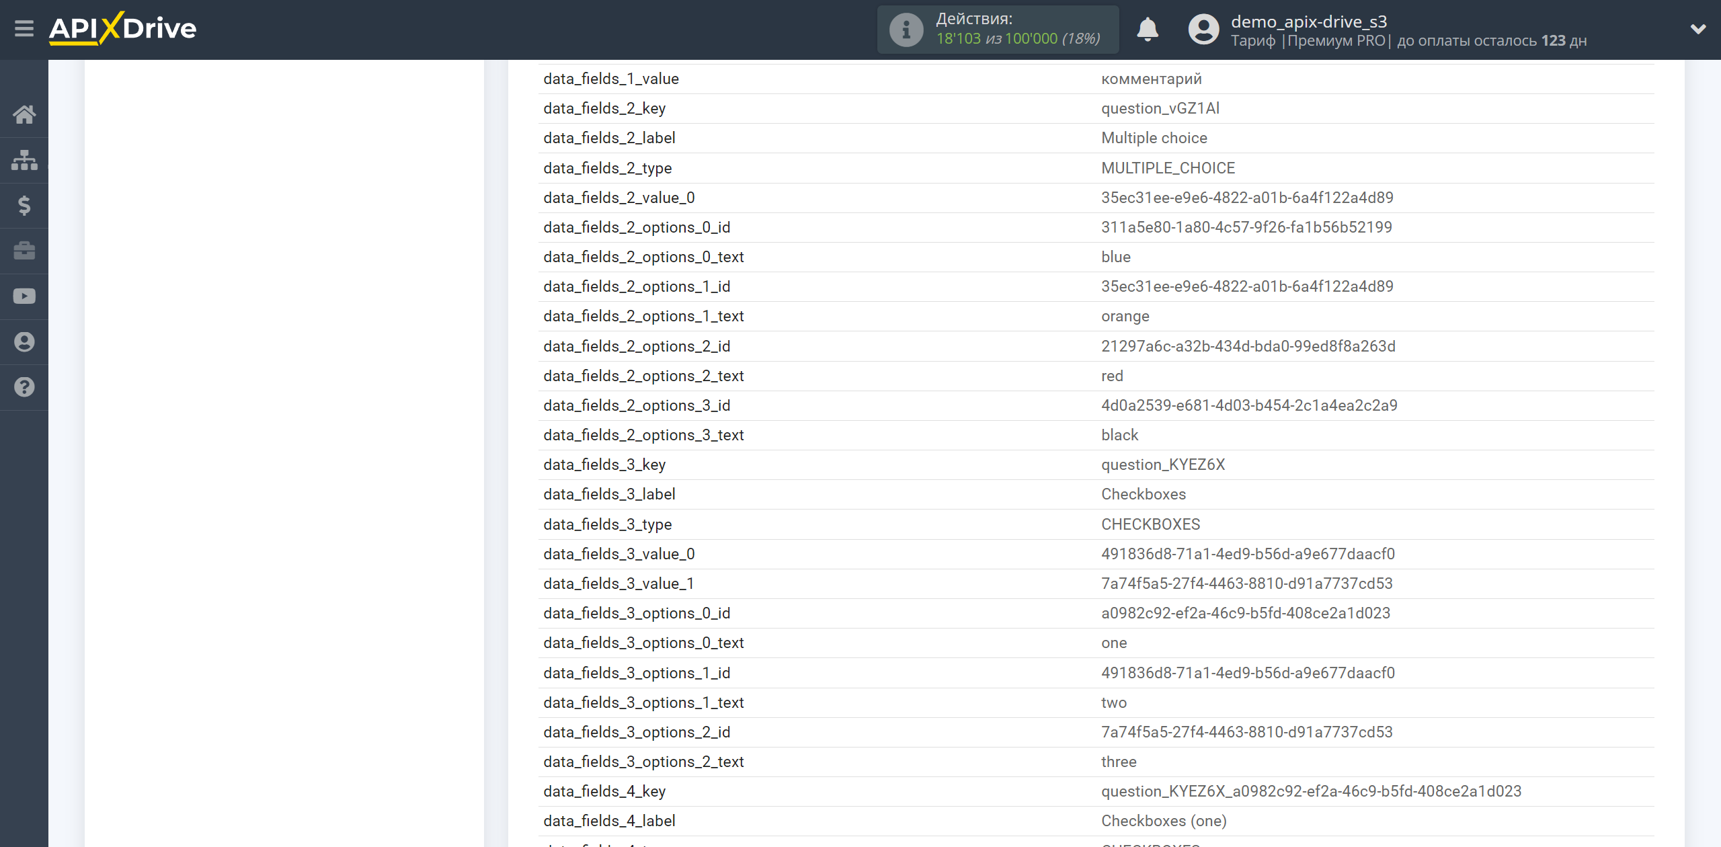Select the data_fields_2_label row label

coord(609,138)
